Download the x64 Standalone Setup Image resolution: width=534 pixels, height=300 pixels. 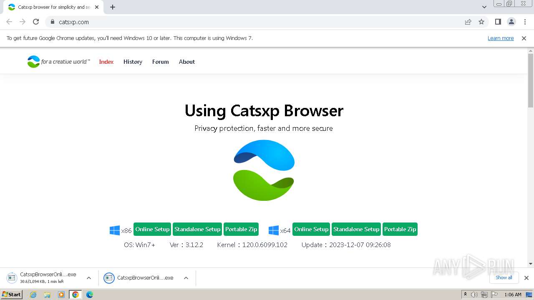pyautogui.click(x=356, y=229)
